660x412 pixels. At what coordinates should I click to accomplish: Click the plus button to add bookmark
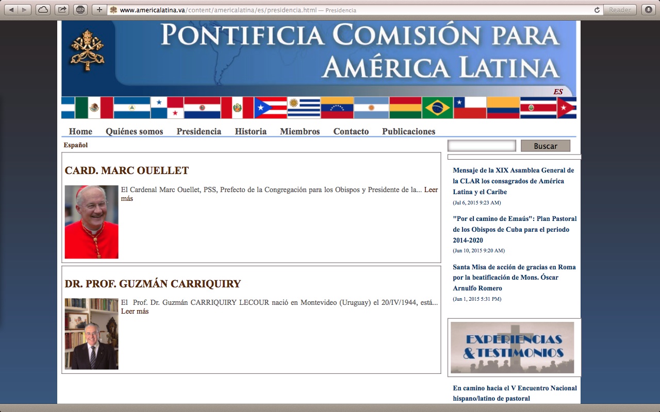tap(99, 10)
